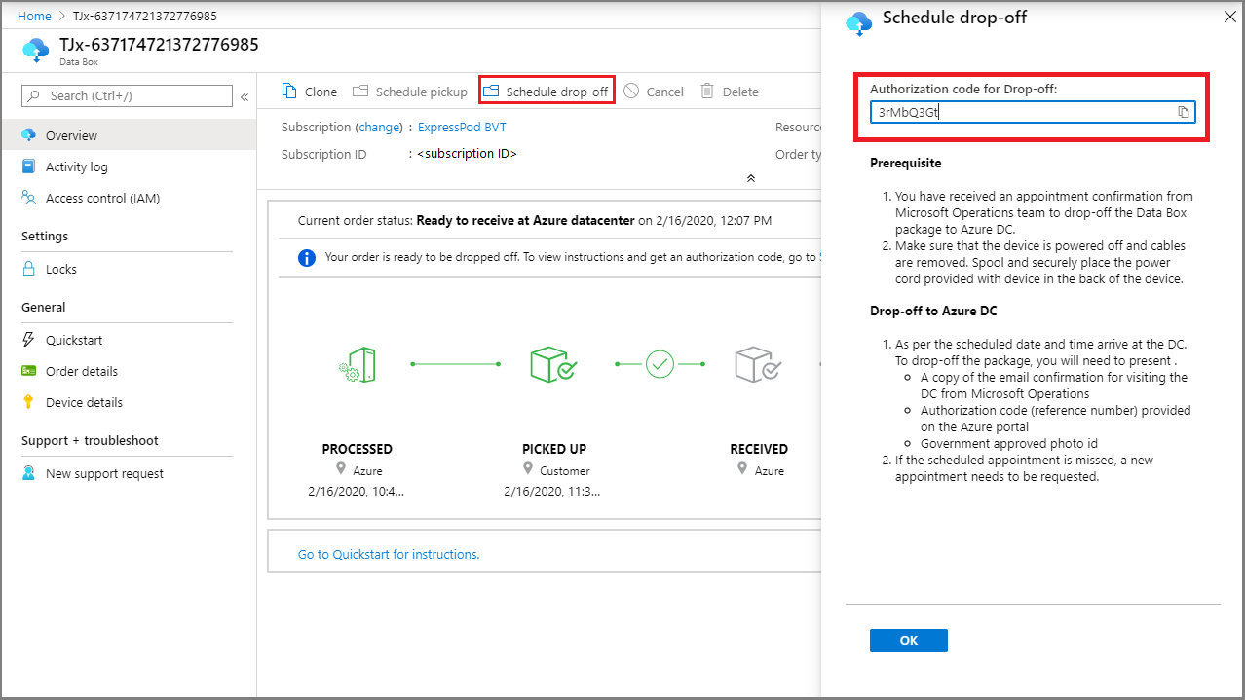The height and width of the screenshot is (700, 1245).
Task: Open the Overview menu item
Action: click(x=128, y=135)
